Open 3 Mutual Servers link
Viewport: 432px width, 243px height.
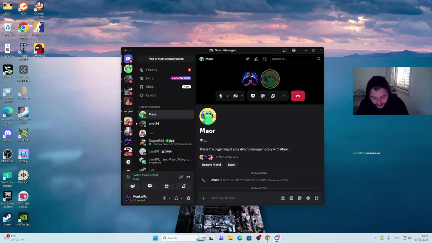[227, 157]
